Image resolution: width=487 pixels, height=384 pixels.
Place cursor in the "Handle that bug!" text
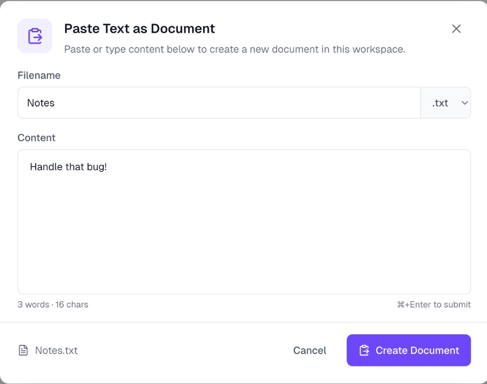(x=68, y=167)
